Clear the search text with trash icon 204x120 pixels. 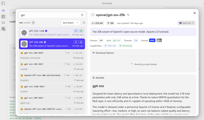(82, 15)
